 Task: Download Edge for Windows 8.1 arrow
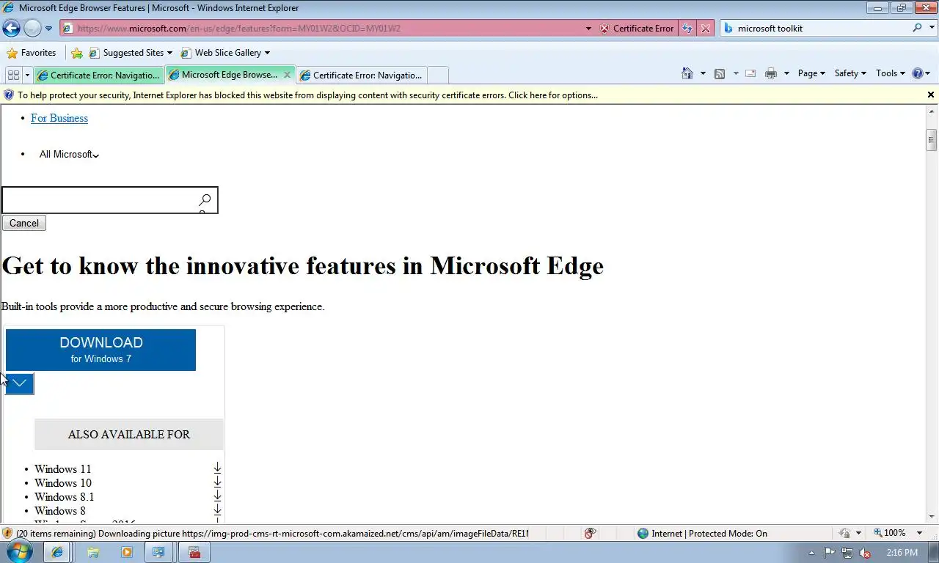pyautogui.click(x=218, y=496)
